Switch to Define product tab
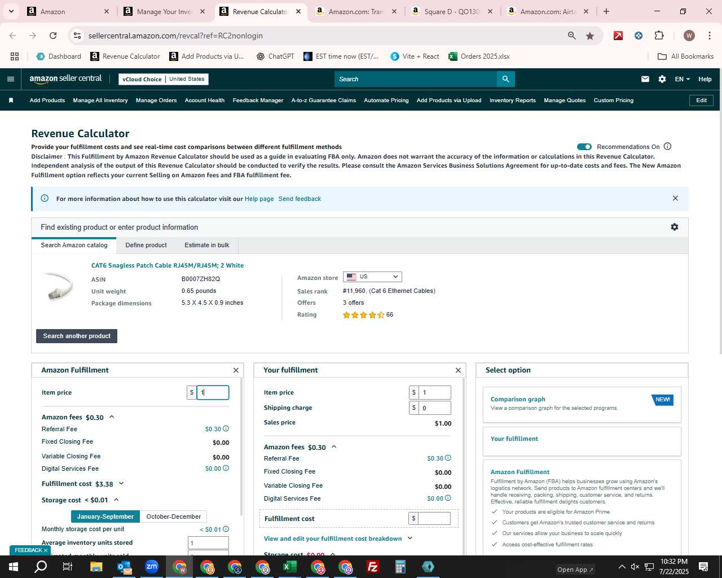722x578 pixels. click(146, 245)
